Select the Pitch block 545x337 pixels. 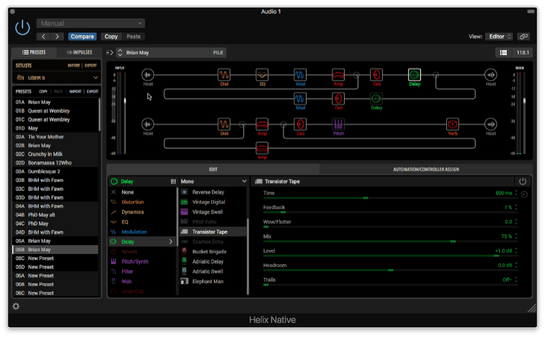pos(338,124)
